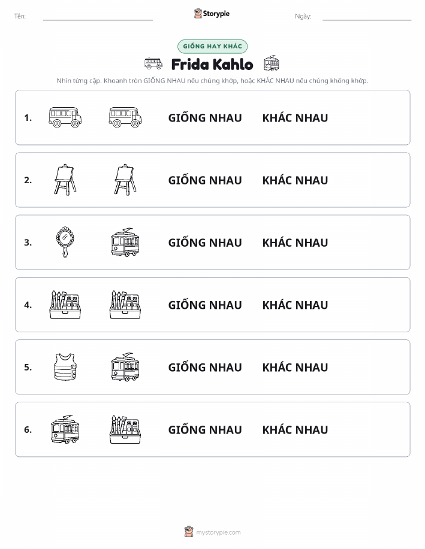Click the Tên name line field

98,17
